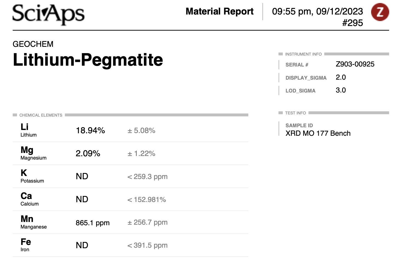This screenshot has width=404, height=263.
Task: Click the INSTRUMENT INFO section header
Action: (x=303, y=54)
